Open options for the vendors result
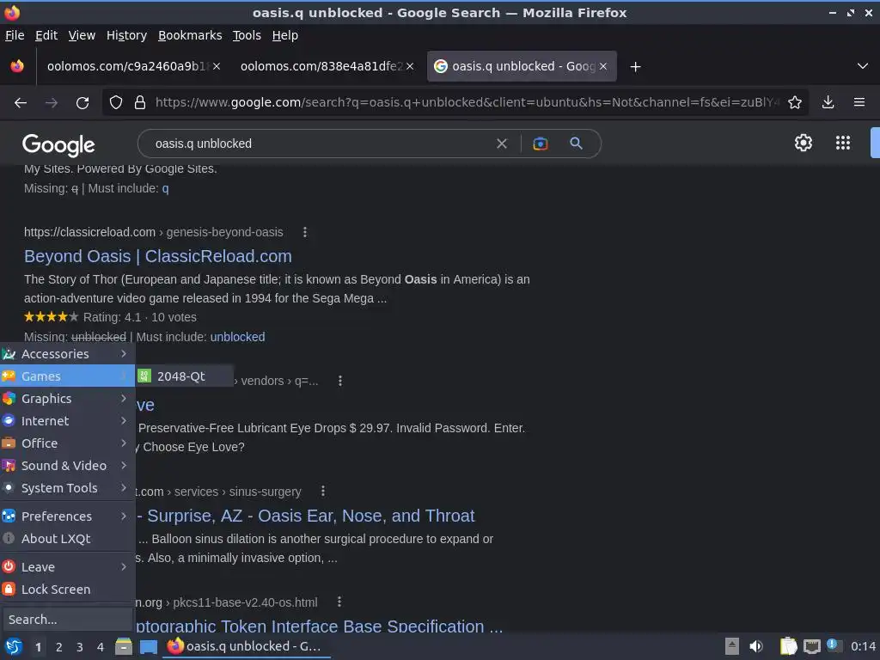This screenshot has width=880, height=660. [340, 381]
